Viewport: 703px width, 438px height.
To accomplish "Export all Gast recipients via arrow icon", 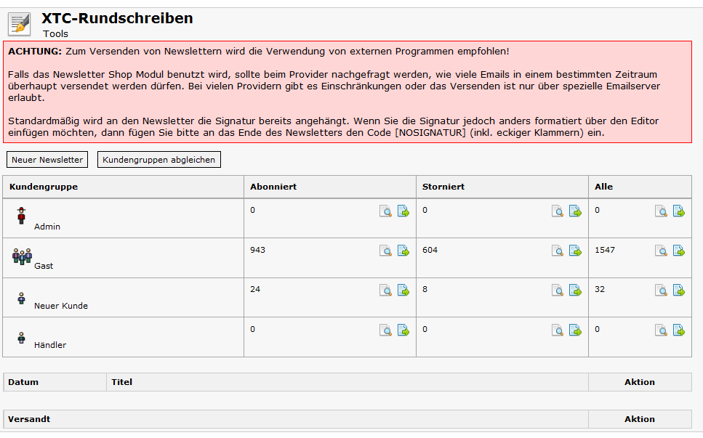I will click(679, 251).
